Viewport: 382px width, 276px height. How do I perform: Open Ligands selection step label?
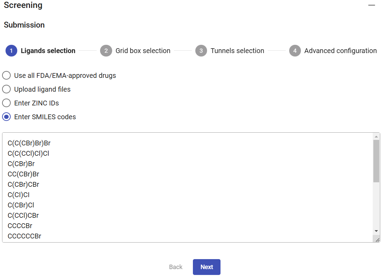tap(48, 51)
